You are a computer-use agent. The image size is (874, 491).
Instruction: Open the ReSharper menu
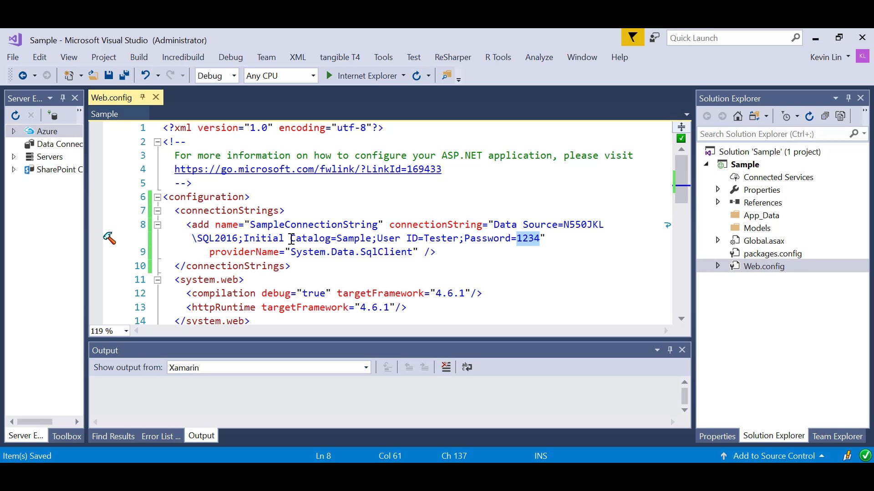[x=452, y=57]
